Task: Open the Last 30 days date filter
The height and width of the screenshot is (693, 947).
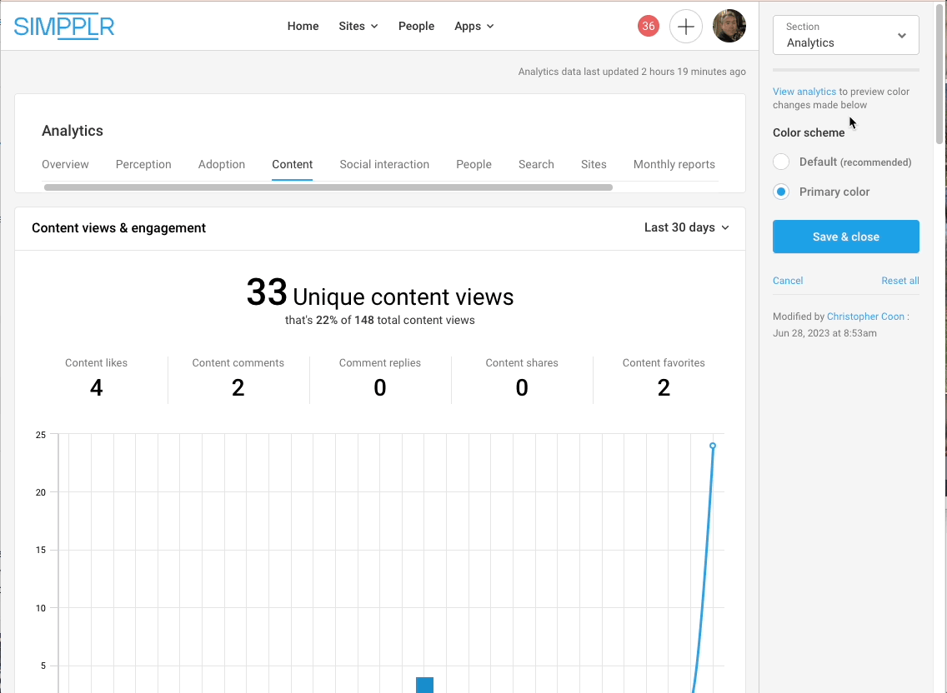Action: coord(686,227)
